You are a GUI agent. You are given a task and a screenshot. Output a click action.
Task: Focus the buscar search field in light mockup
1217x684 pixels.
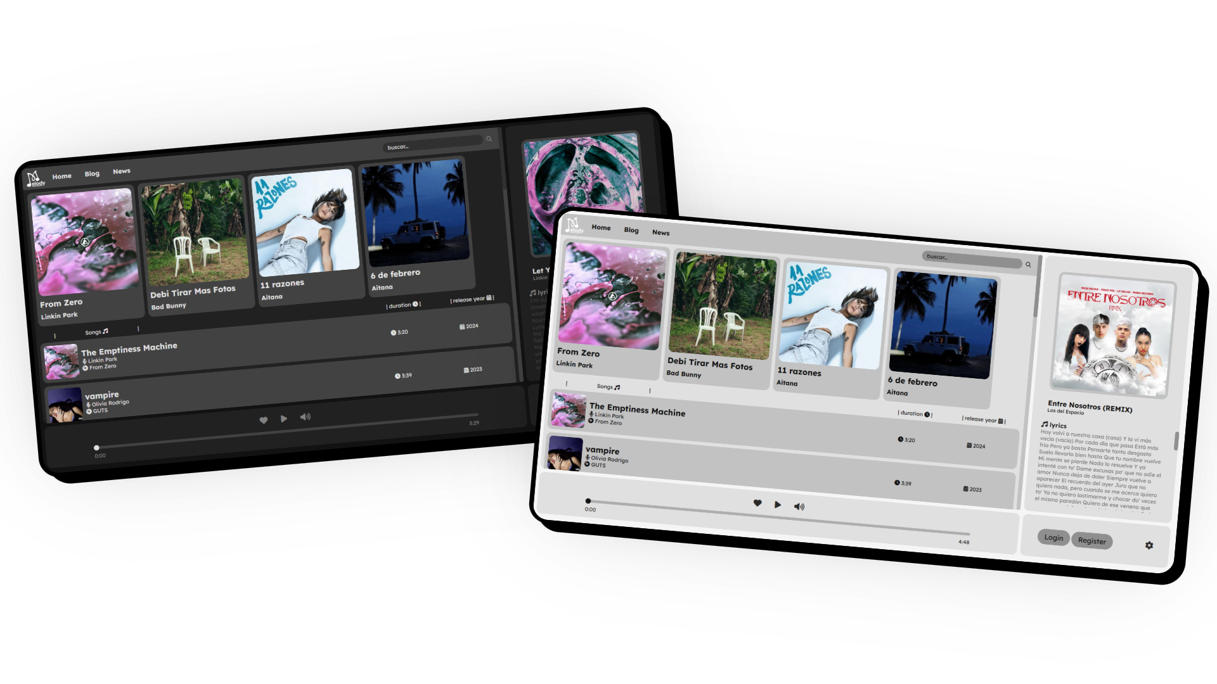point(972,260)
